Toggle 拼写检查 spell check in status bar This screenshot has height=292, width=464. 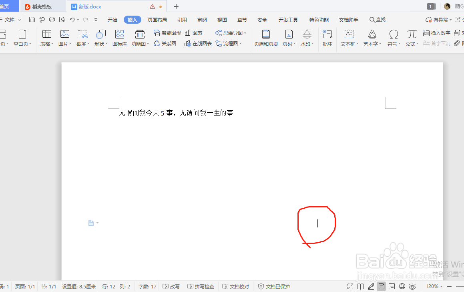(x=201, y=286)
